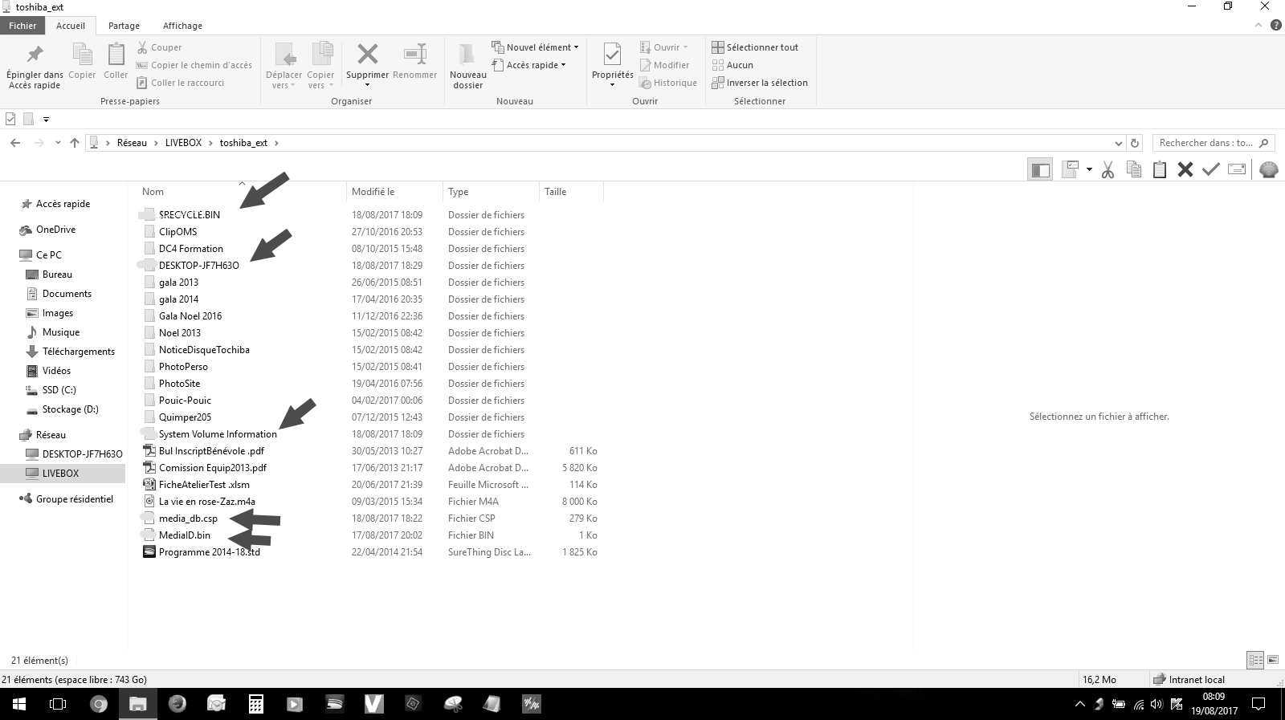
Task: Sort by the Taille column header
Action: pyautogui.click(x=571, y=192)
